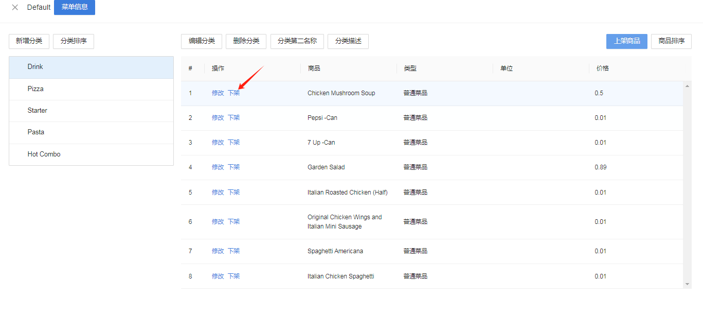The image size is (703, 332).
Task: Click 下架 for Garden Salad
Action: click(x=234, y=167)
